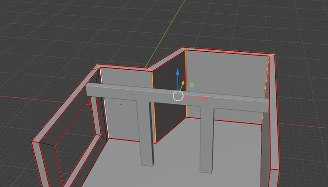The height and width of the screenshot is (187, 328).
Task: Select the small blue plane handle
Action: point(194,90)
